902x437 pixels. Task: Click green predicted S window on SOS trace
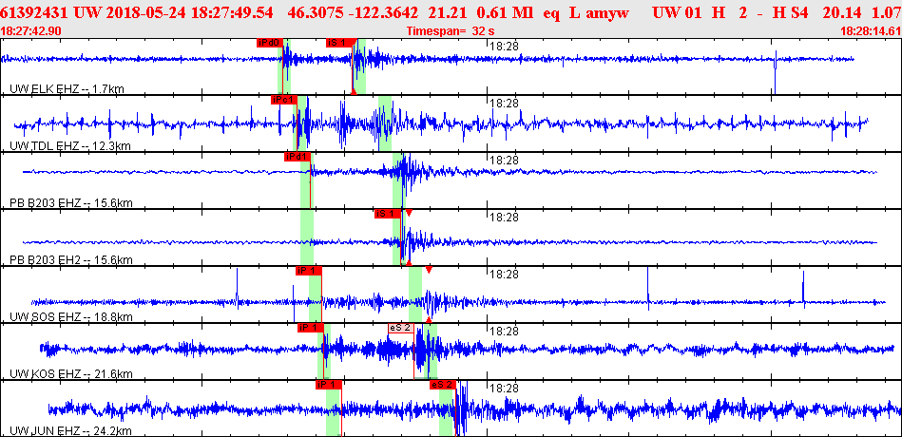pyautogui.click(x=415, y=294)
